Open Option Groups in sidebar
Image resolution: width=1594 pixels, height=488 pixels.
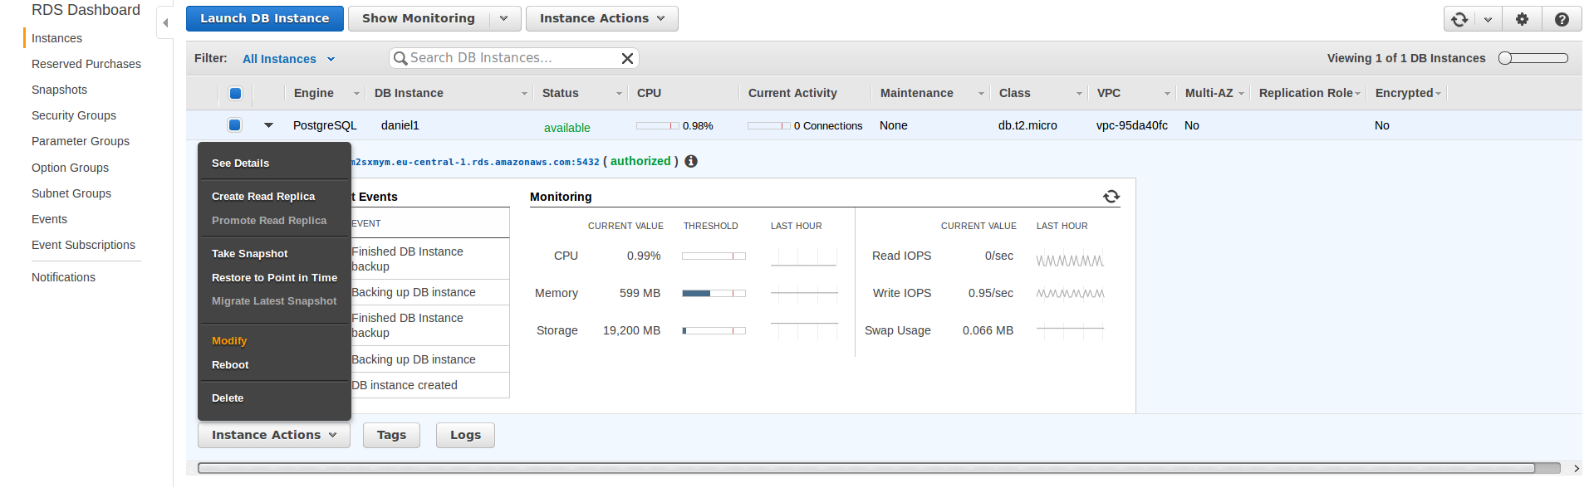(x=70, y=168)
